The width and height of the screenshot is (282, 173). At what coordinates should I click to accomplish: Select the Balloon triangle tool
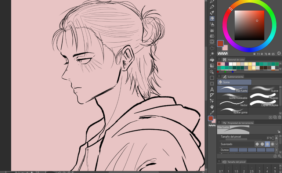click(x=212, y=95)
